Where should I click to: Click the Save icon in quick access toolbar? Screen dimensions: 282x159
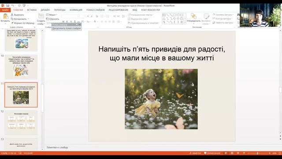tap(8, 6)
